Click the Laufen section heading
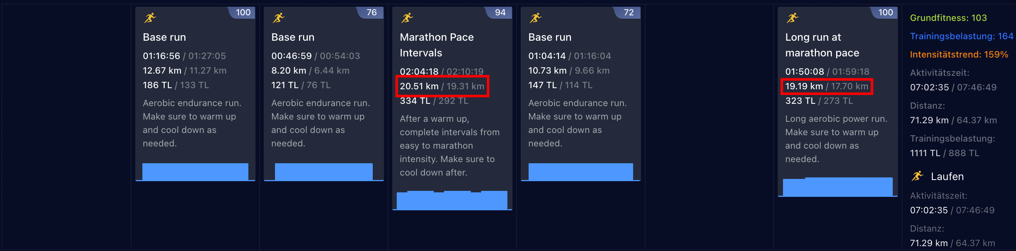The height and width of the screenshot is (251, 1016). point(947,176)
